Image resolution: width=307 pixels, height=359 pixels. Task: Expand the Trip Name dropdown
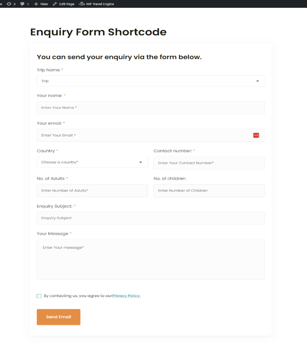click(150, 81)
